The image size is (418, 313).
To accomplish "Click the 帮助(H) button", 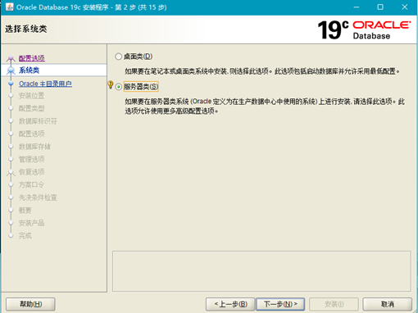I will tap(30, 304).
